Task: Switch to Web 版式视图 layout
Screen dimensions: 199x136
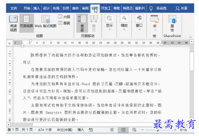Action: (x=46, y=21)
